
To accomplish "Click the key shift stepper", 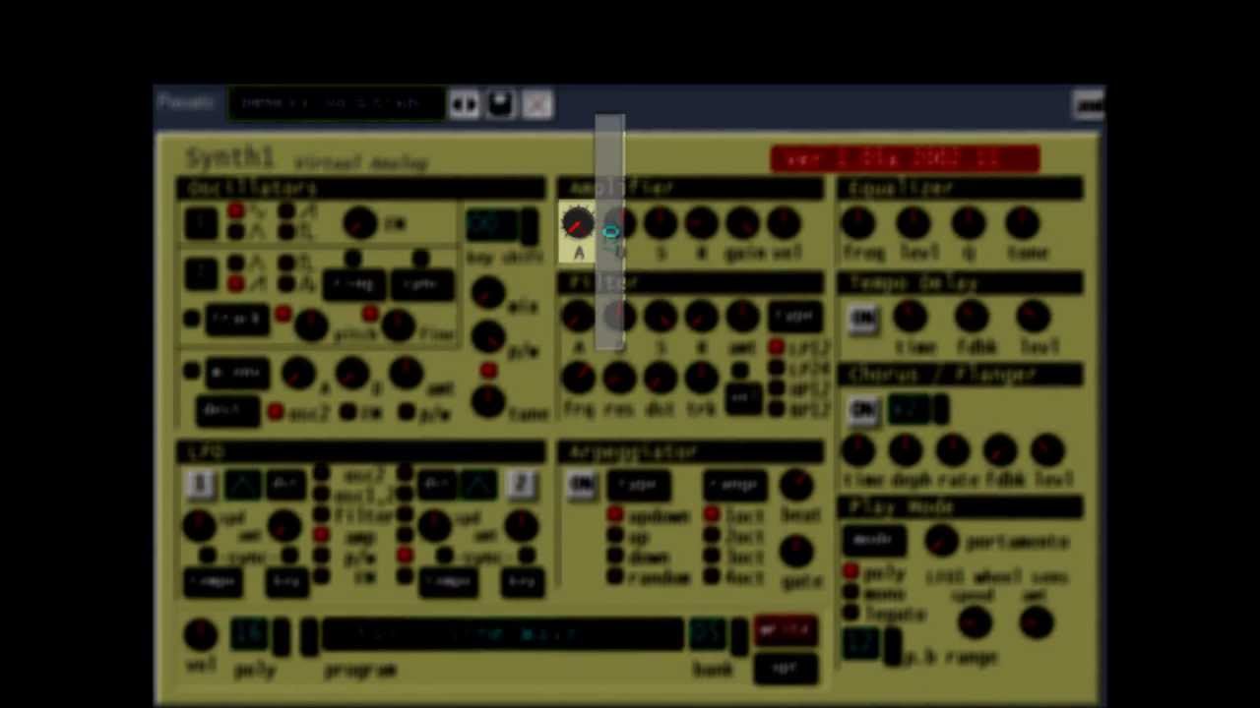I will [530, 225].
